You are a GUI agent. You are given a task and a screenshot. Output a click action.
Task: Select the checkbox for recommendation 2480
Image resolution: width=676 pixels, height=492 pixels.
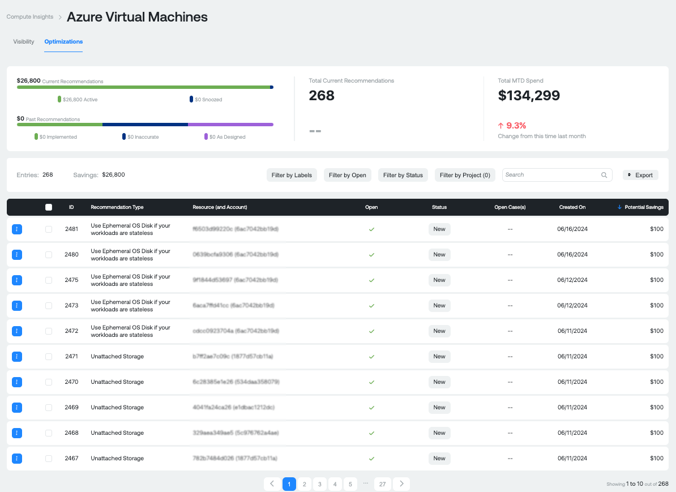[49, 255]
